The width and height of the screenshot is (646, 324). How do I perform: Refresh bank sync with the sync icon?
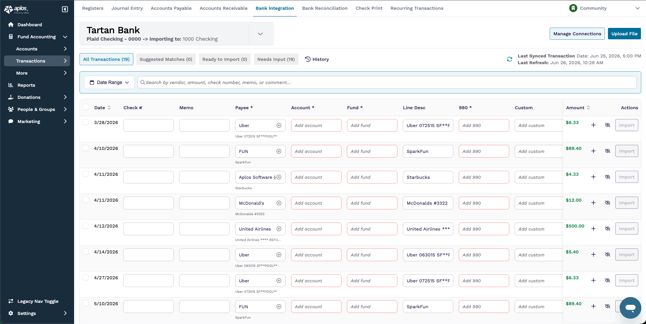pos(510,59)
